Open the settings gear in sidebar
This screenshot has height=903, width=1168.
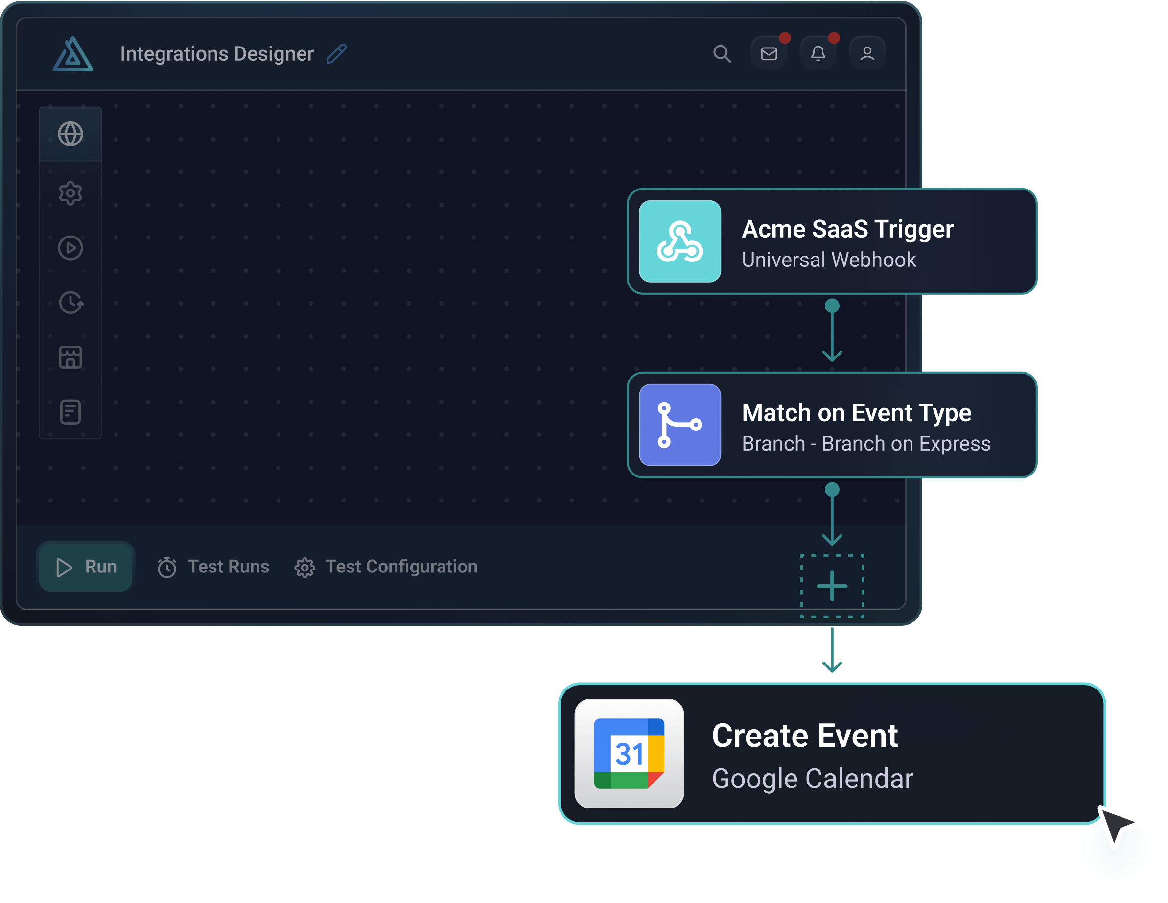70,193
